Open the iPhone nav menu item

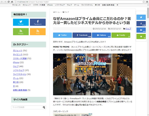(50, 5)
